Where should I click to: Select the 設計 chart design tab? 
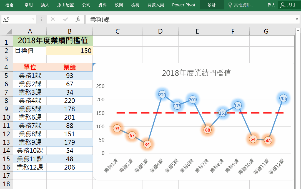212,5
